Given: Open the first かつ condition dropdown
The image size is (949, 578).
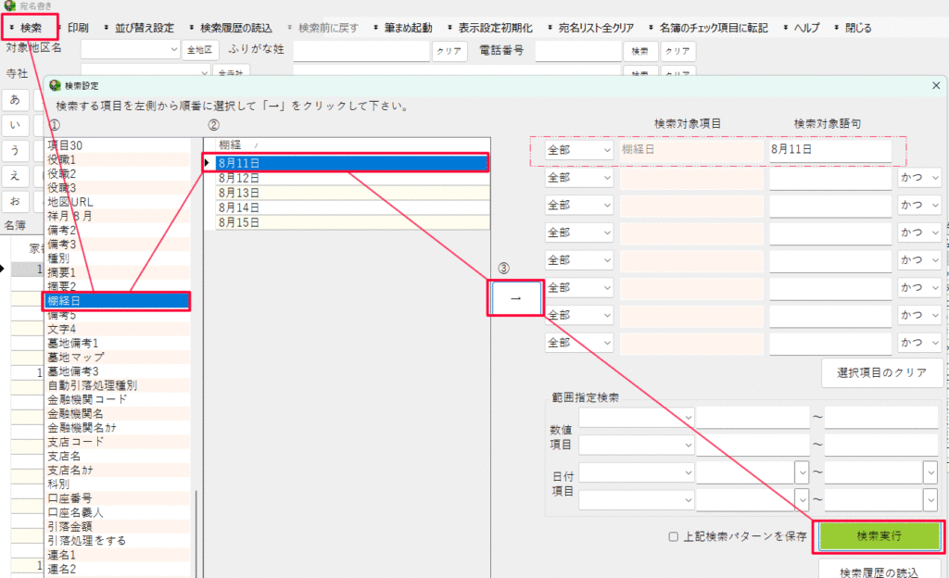Looking at the screenshot, I should pyautogui.click(x=917, y=178).
